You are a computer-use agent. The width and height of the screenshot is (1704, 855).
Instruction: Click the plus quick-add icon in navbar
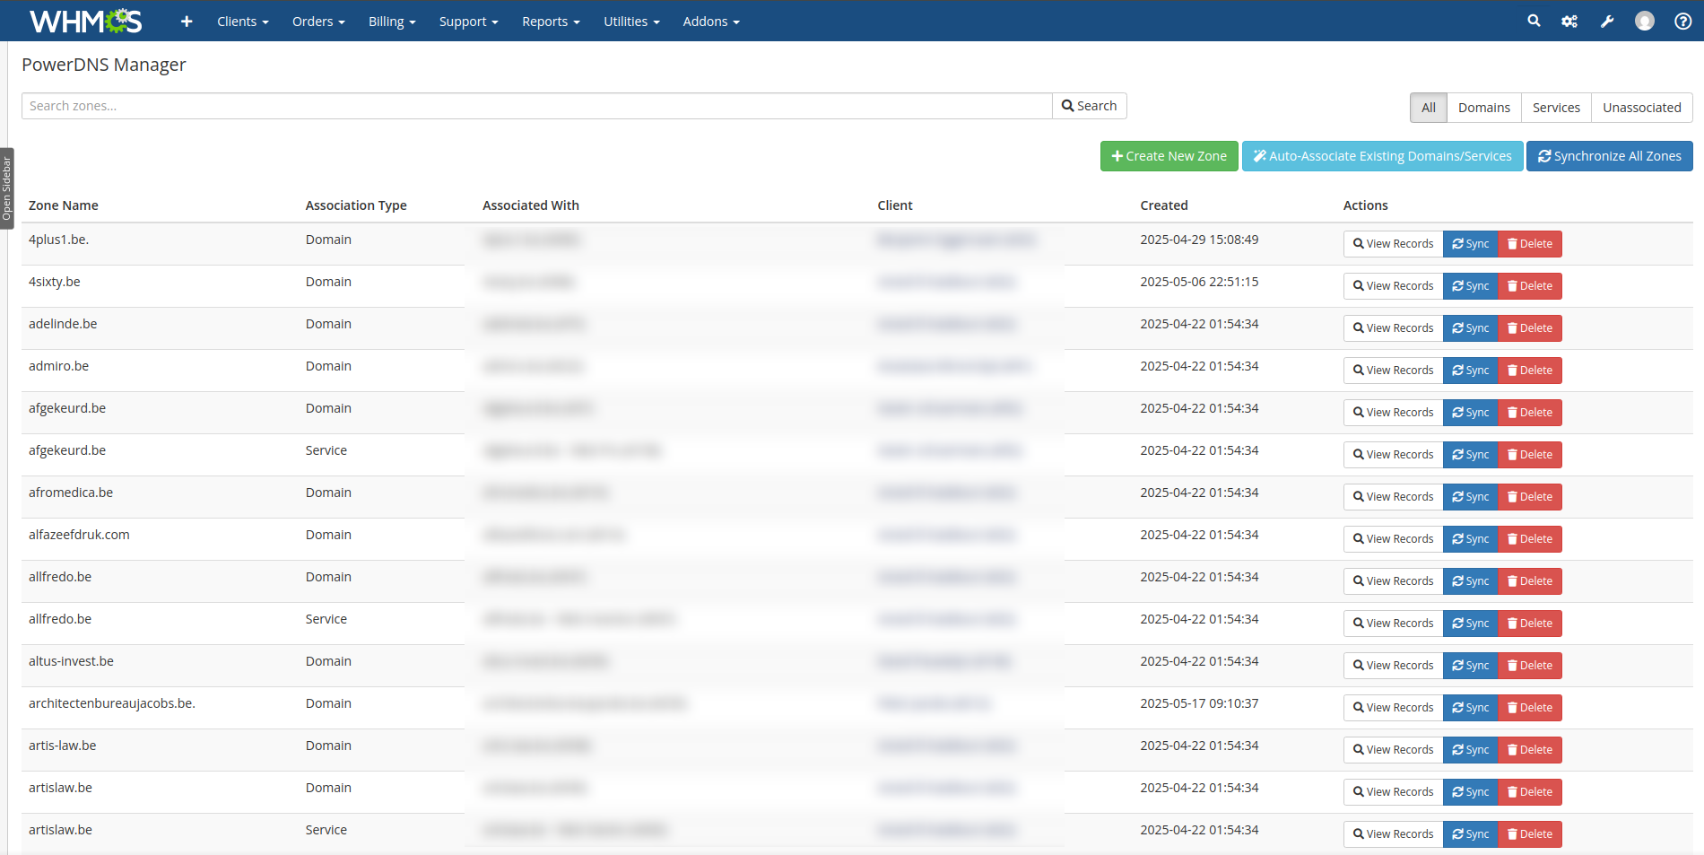click(187, 22)
